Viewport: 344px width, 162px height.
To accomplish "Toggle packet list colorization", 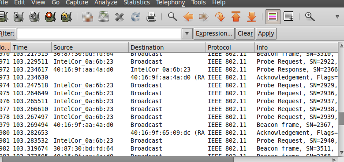I will point(273,17).
